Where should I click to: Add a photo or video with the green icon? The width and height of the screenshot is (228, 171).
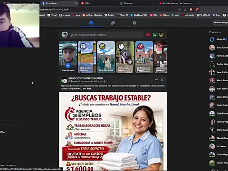pos(155,35)
